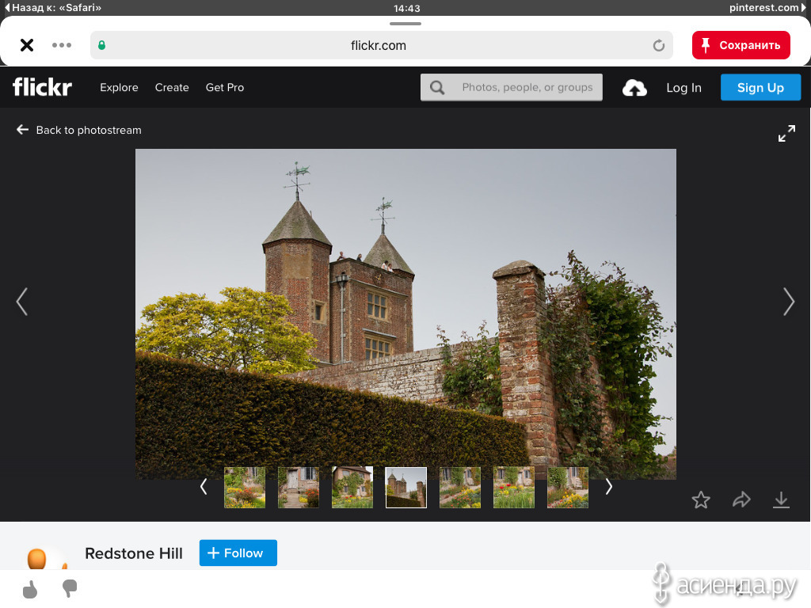Open the seventh thumbnail with yellow flowers
811x608 pixels.
567,488
